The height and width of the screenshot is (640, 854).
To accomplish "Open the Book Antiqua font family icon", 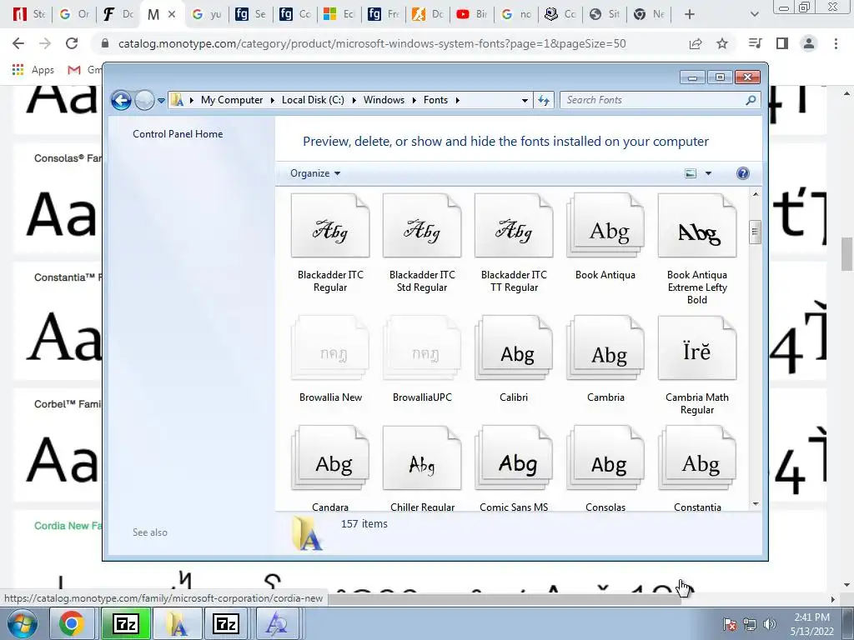I will pos(605,226).
